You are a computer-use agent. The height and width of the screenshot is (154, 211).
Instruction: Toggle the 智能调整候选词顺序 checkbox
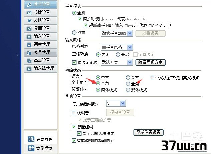click(x=74, y=140)
